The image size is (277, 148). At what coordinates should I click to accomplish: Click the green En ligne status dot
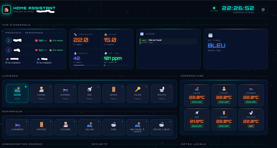[214, 8]
